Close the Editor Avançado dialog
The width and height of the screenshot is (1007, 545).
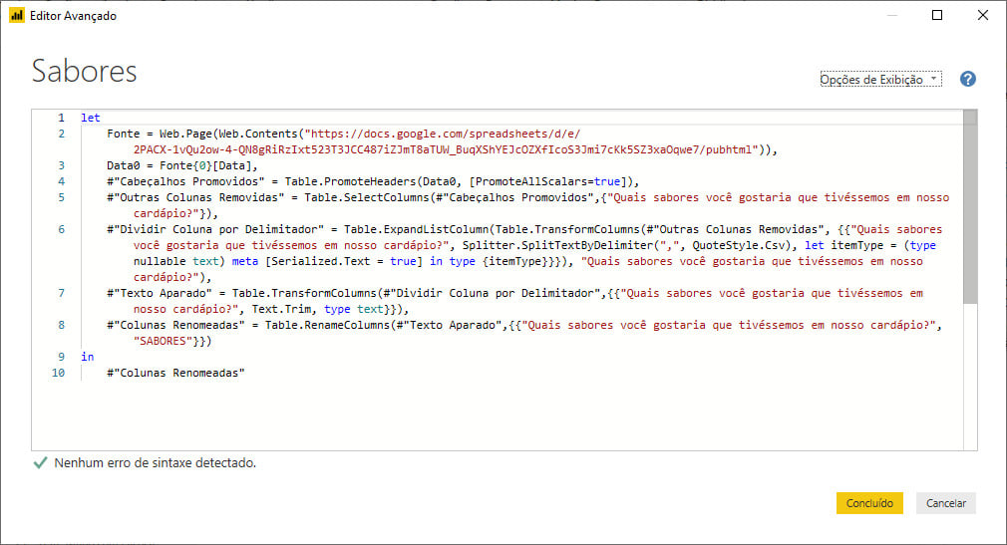click(x=983, y=15)
